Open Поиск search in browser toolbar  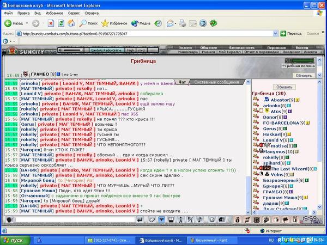pos(88,23)
